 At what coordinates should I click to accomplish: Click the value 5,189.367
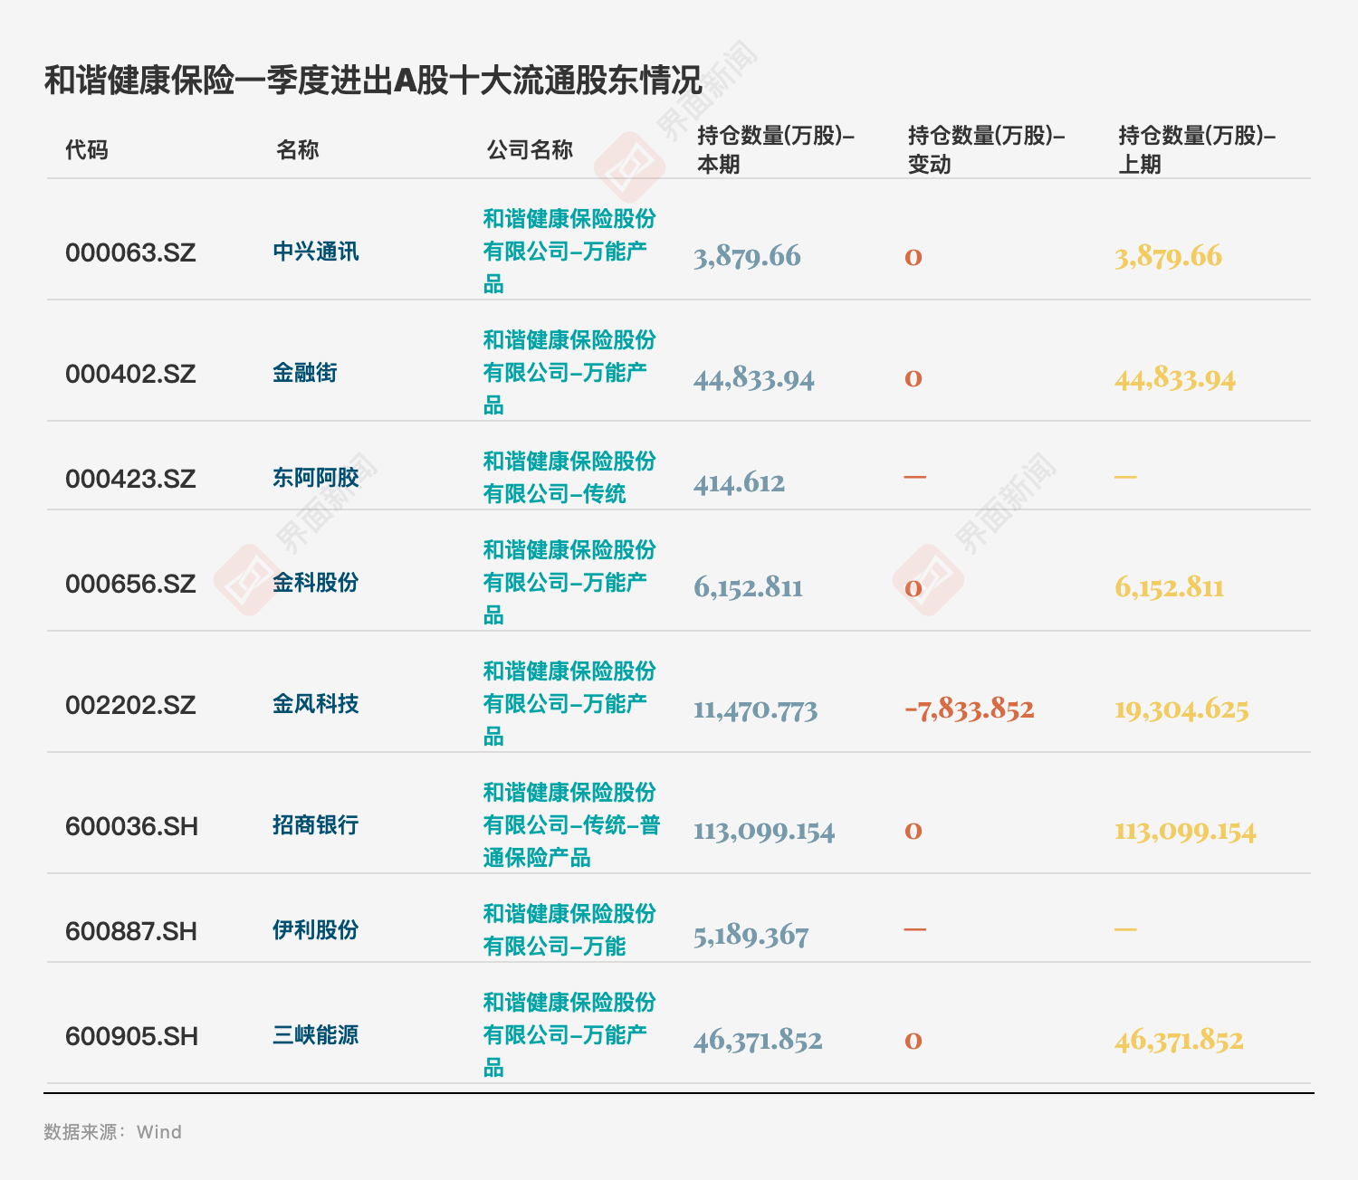click(x=751, y=935)
